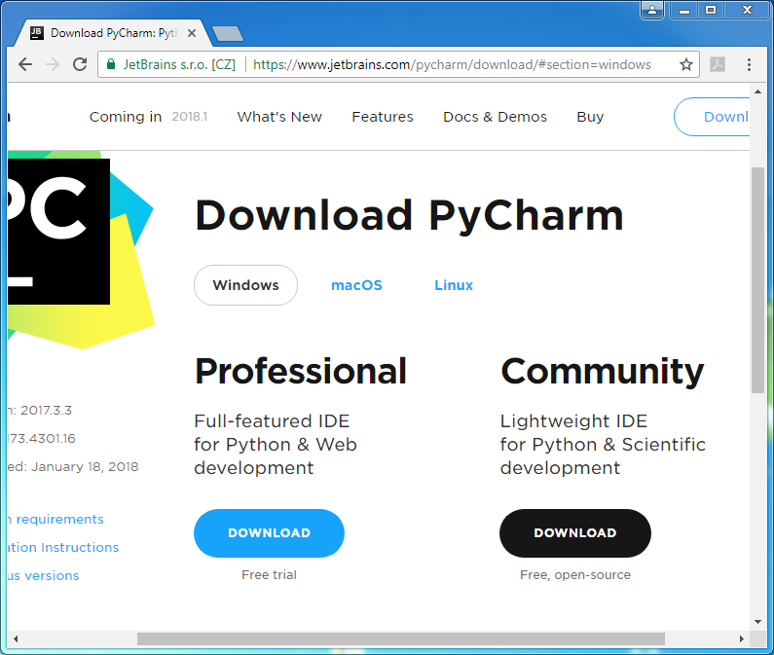The image size is (774, 655).
Task: Click the green secure padlock icon
Action: click(x=111, y=64)
